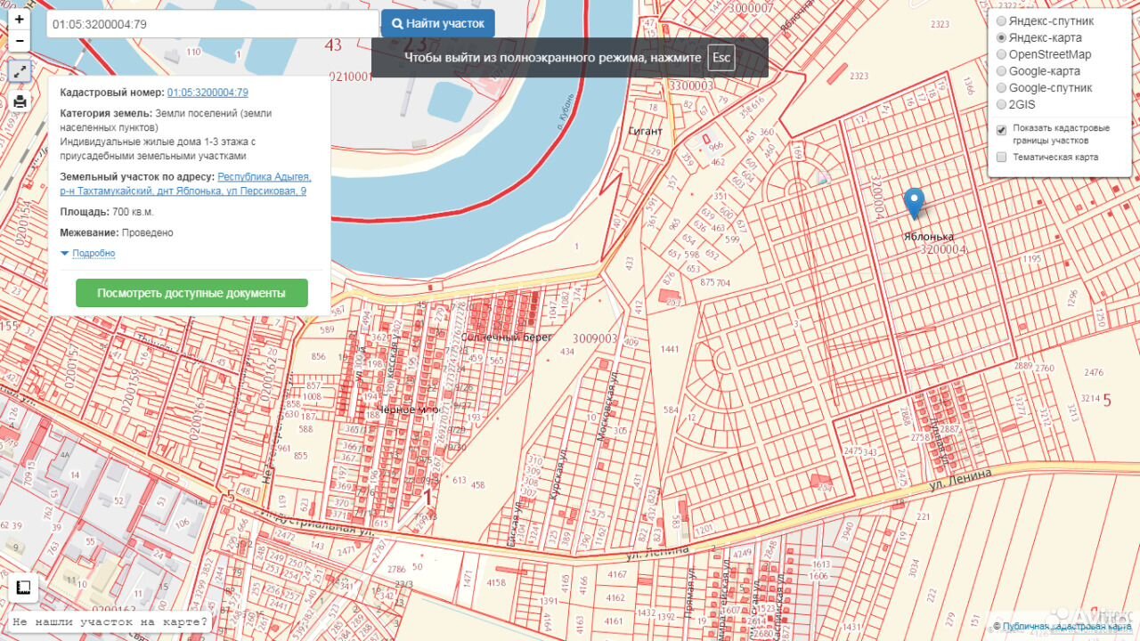Zoom in the map with plus button

(20, 18)
